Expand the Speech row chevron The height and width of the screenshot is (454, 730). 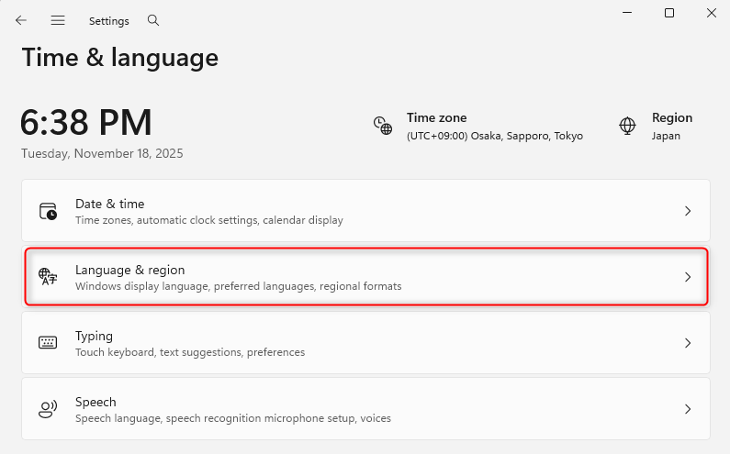click(x=688, y=409)
